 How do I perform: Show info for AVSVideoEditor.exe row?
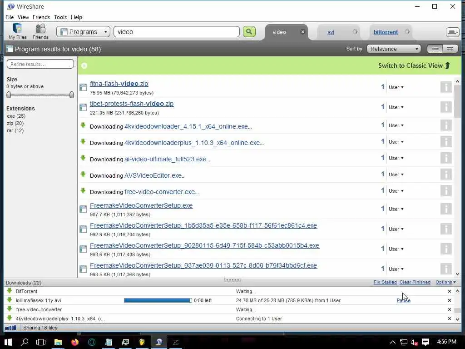[446, 174]
